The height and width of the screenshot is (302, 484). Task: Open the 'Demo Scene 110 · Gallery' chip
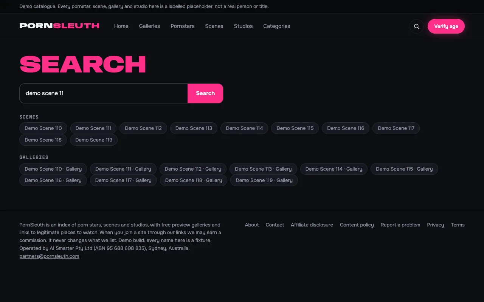53,169
